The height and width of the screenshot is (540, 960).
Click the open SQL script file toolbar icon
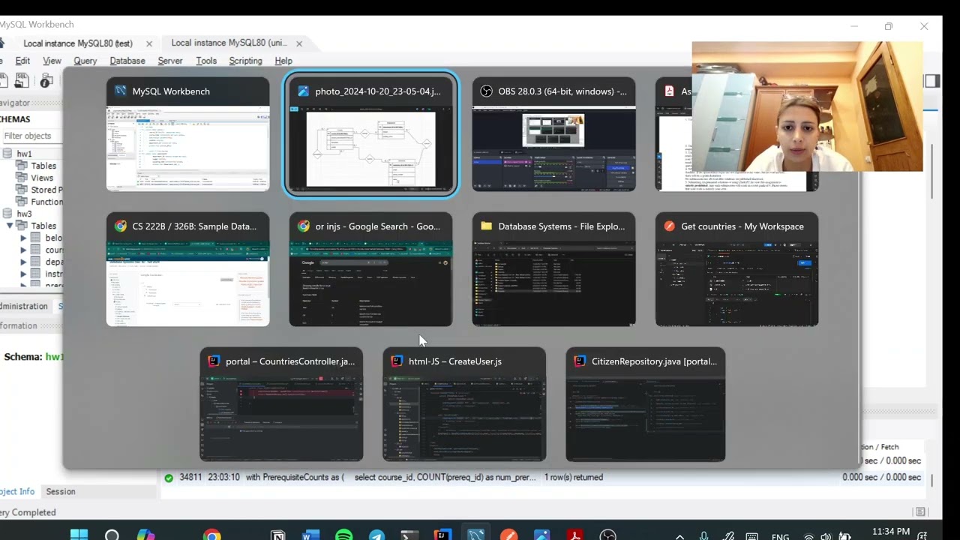22,80
